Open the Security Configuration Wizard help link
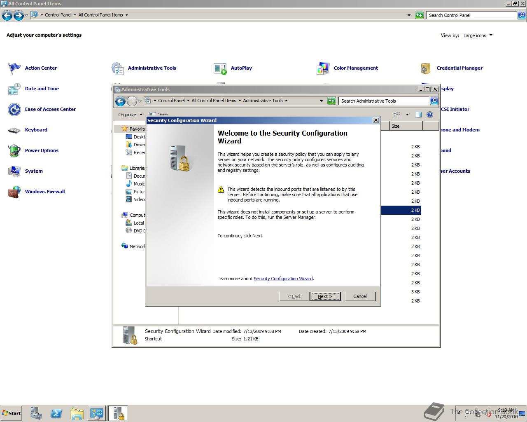 [x=283, y=279]
